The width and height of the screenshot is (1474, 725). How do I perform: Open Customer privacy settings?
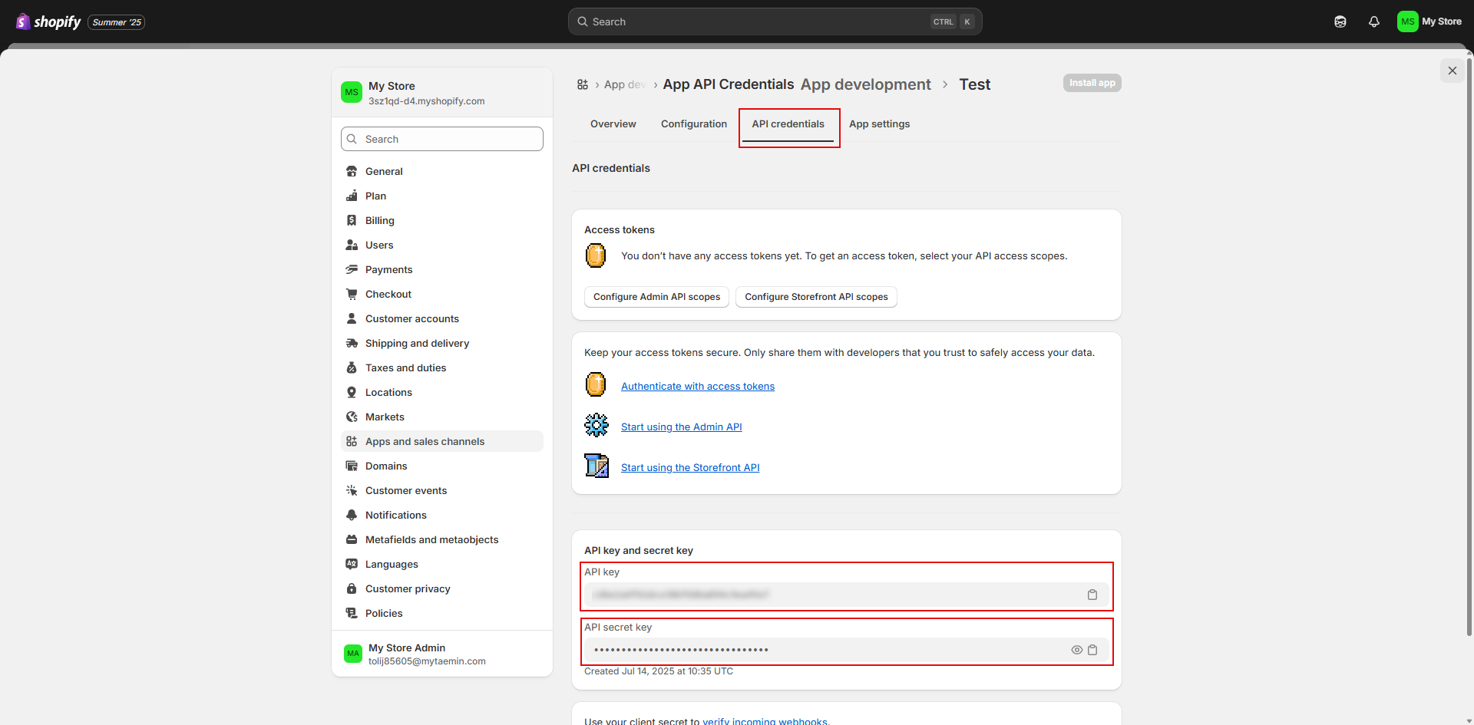tap(442, 588)
